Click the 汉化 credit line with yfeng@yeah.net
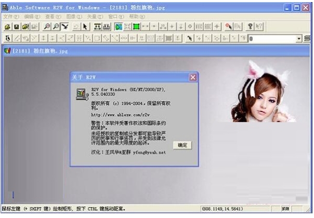Screen dimensions: 314x218 point(128,153)
